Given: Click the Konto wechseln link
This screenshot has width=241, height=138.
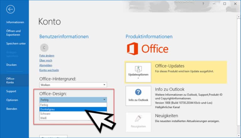Looking at the screenshot, I should (49, 70).
